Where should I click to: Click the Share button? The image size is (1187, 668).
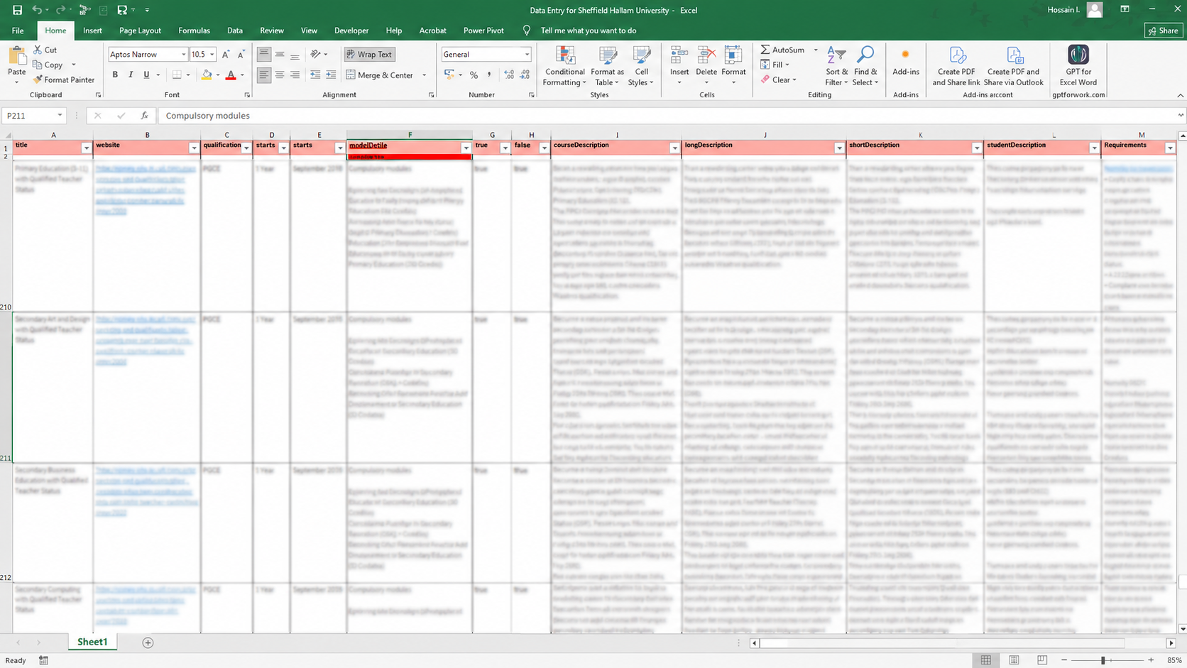(1163, 31)
